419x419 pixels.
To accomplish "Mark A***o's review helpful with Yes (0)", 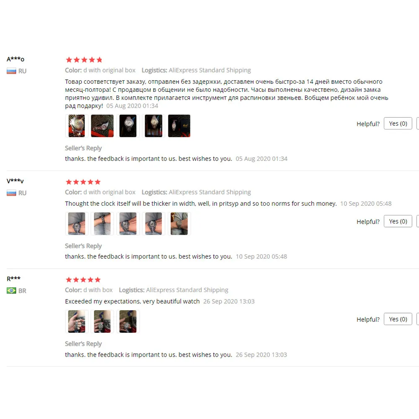I will pos(398,124).
